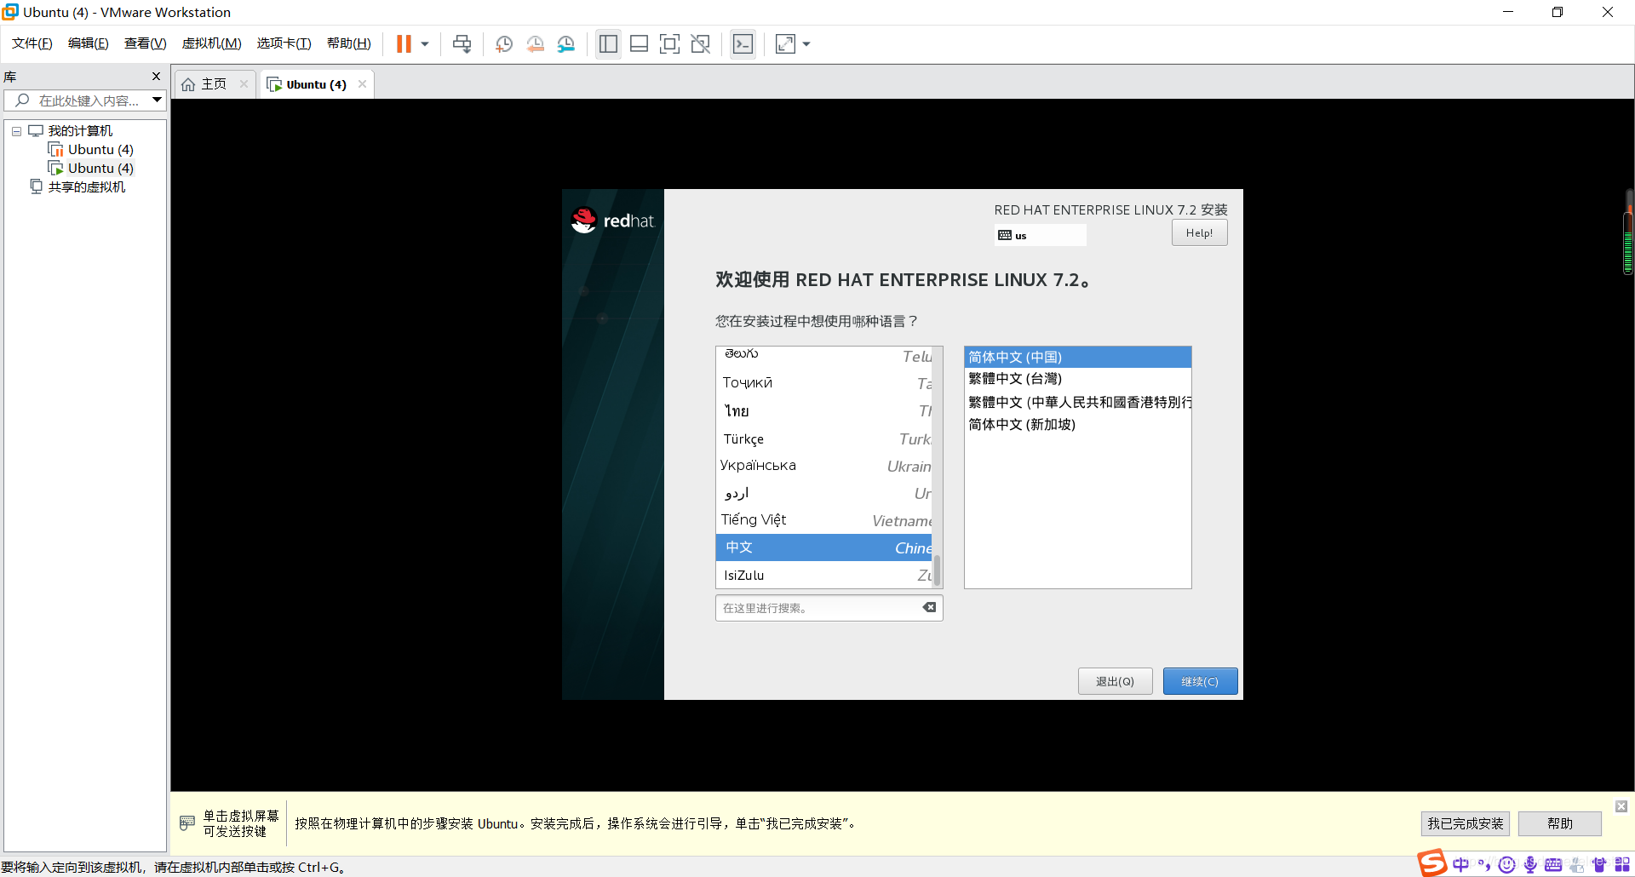Image resolution: width=1635 pixels, height=877 pixels.
Task: Click the 继续(C) button to continue installation
Action: (x=1200, y=681)
